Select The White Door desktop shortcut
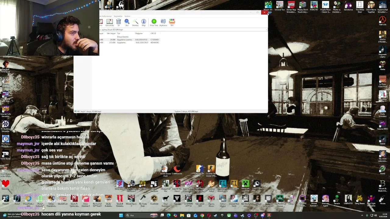Screen dimensions: 390x219 360,7
